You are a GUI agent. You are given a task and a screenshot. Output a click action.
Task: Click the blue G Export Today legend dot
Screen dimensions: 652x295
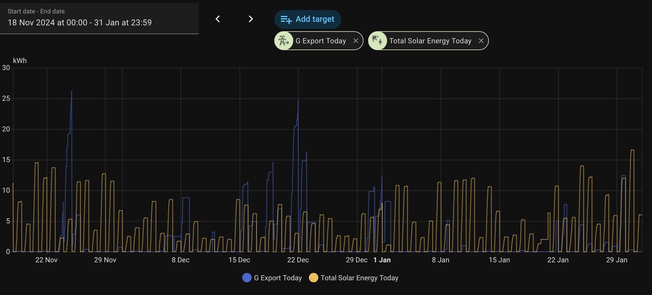click(x=247, y=278)
